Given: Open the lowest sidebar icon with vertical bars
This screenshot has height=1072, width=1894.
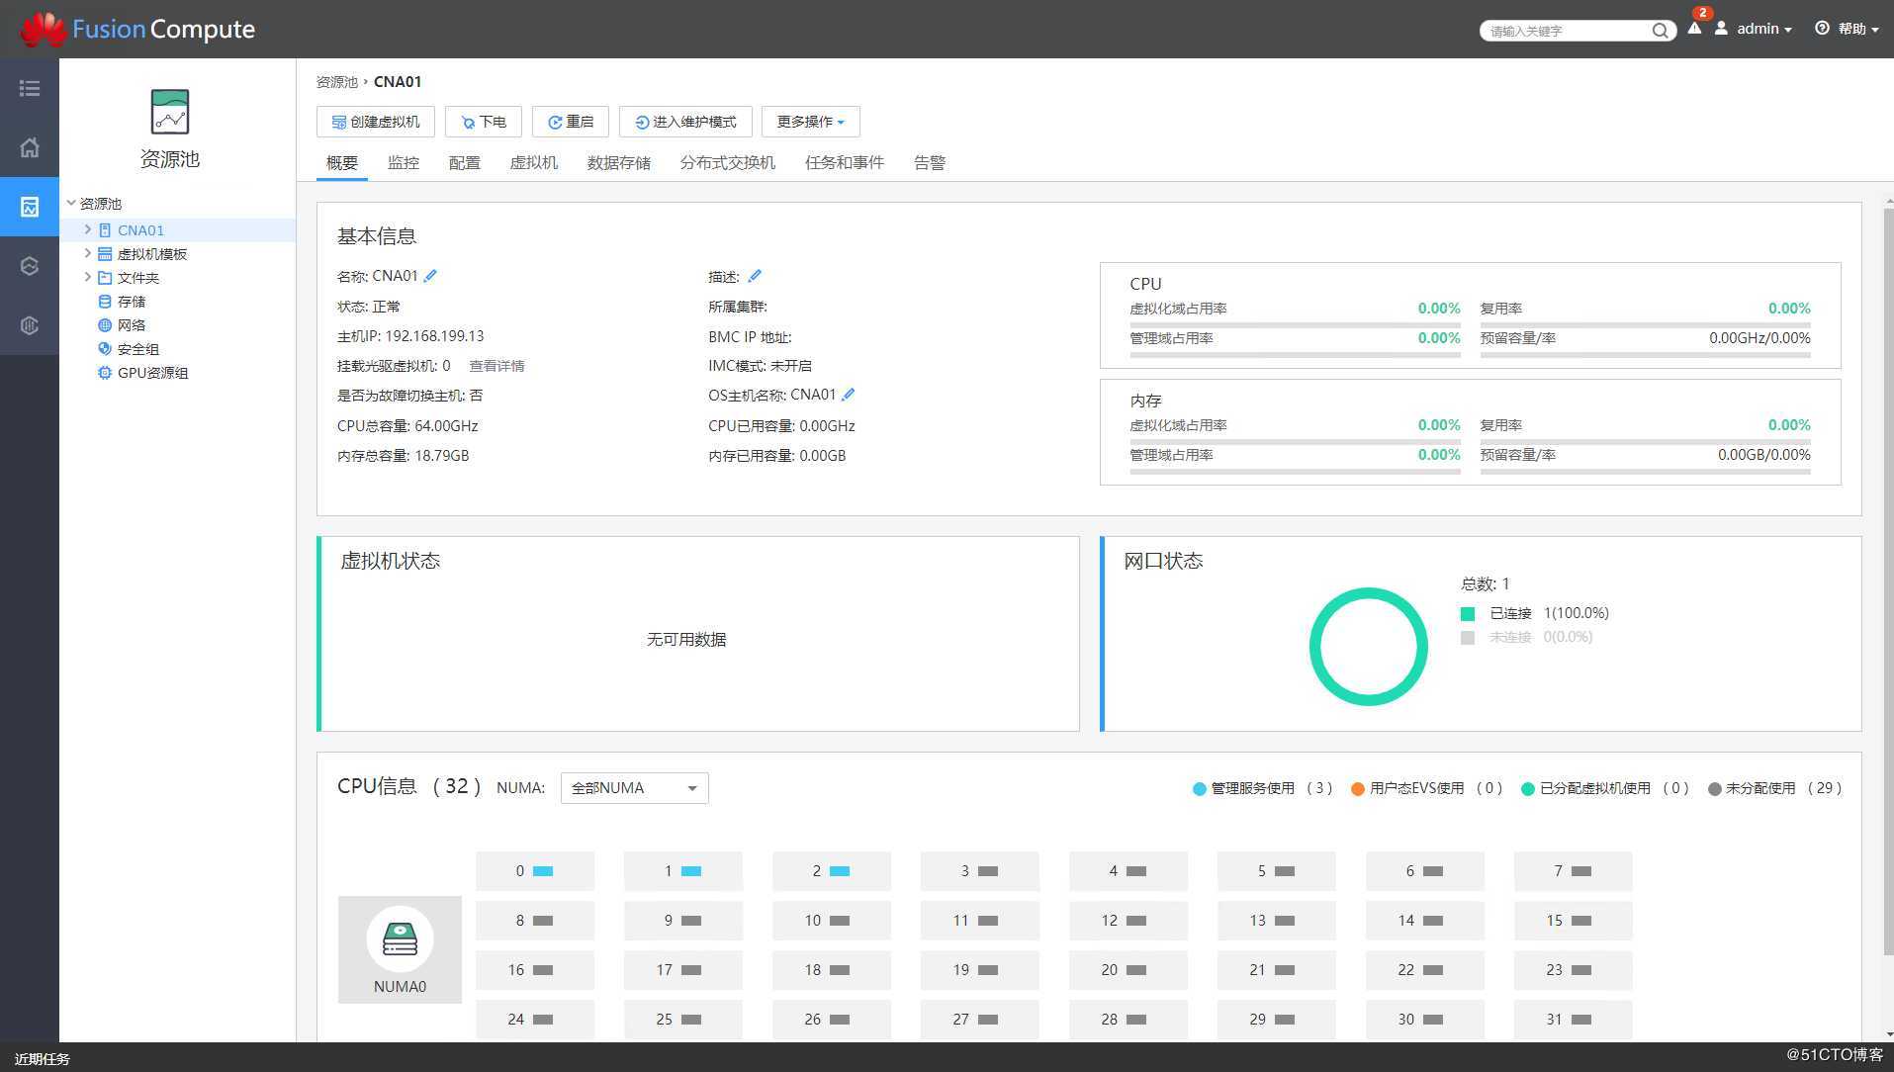Looking at the screenshot, I should pos(30,325).
